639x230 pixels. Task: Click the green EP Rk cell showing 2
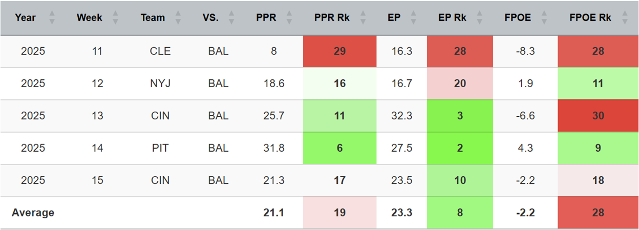[x=460, y=148]
